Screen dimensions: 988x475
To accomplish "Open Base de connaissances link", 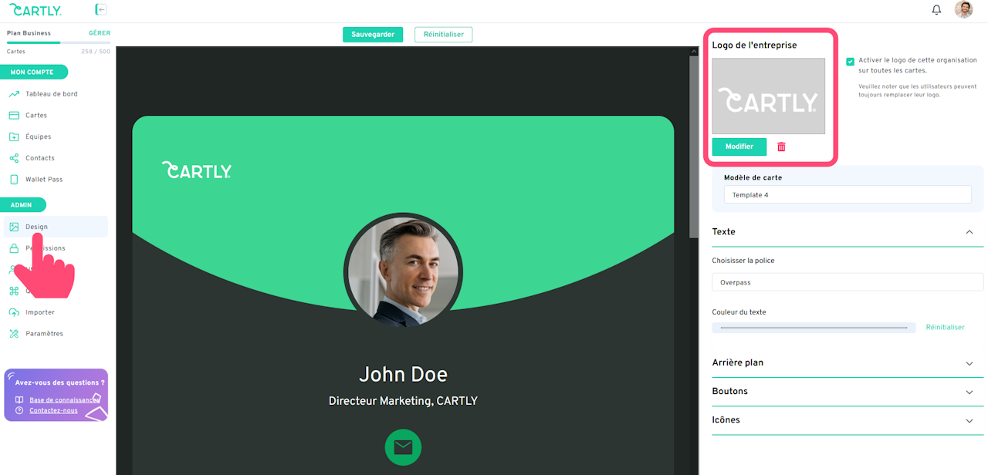I will [64, 400].
